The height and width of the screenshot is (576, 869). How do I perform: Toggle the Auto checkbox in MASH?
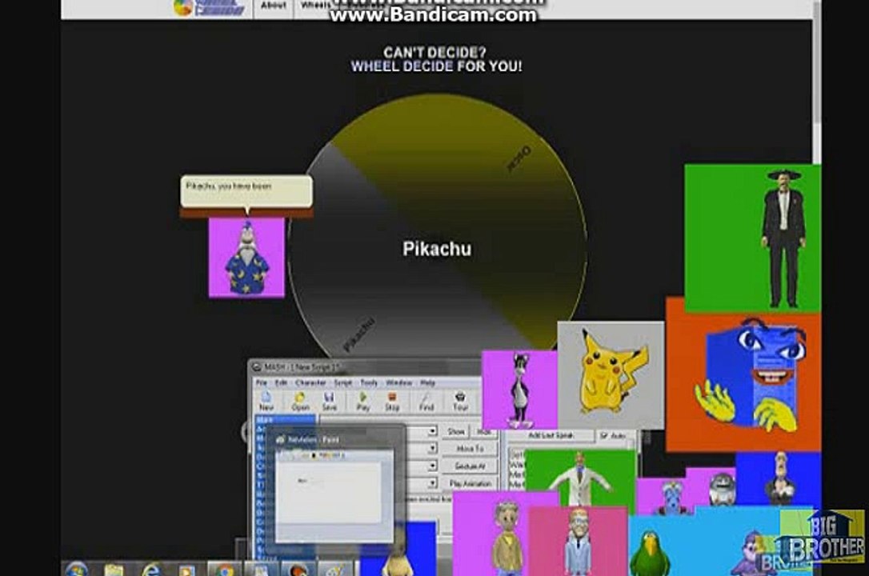click(612, 436)
